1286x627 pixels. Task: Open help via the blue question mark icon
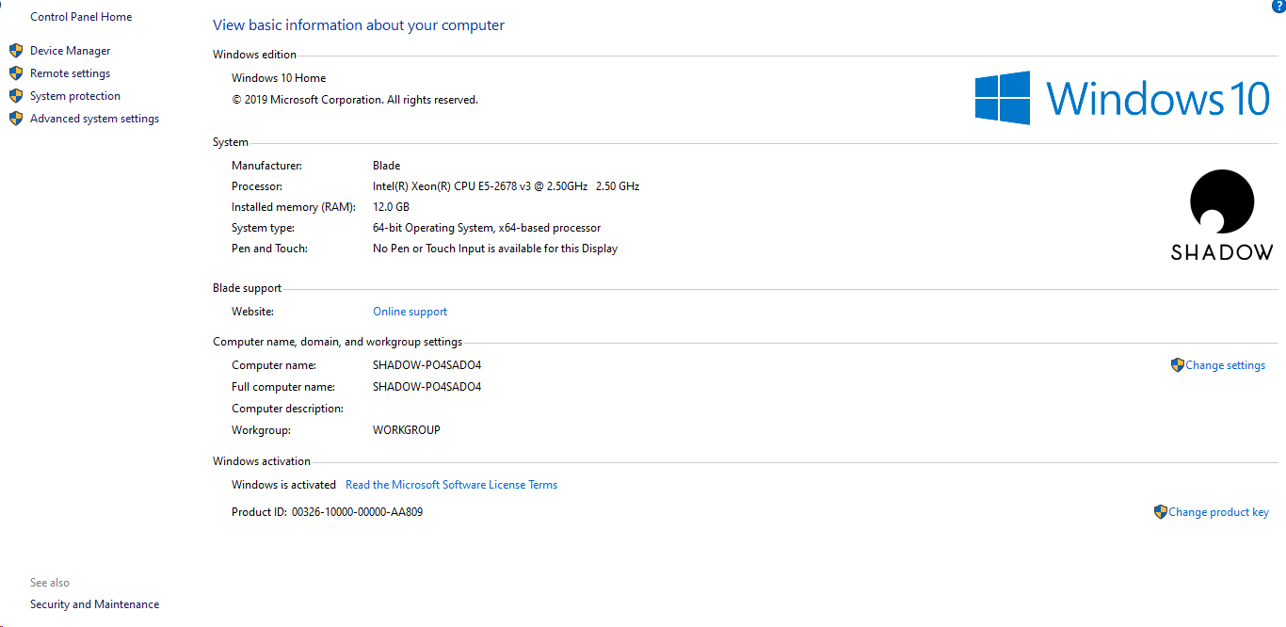[x=1278, y=6]
